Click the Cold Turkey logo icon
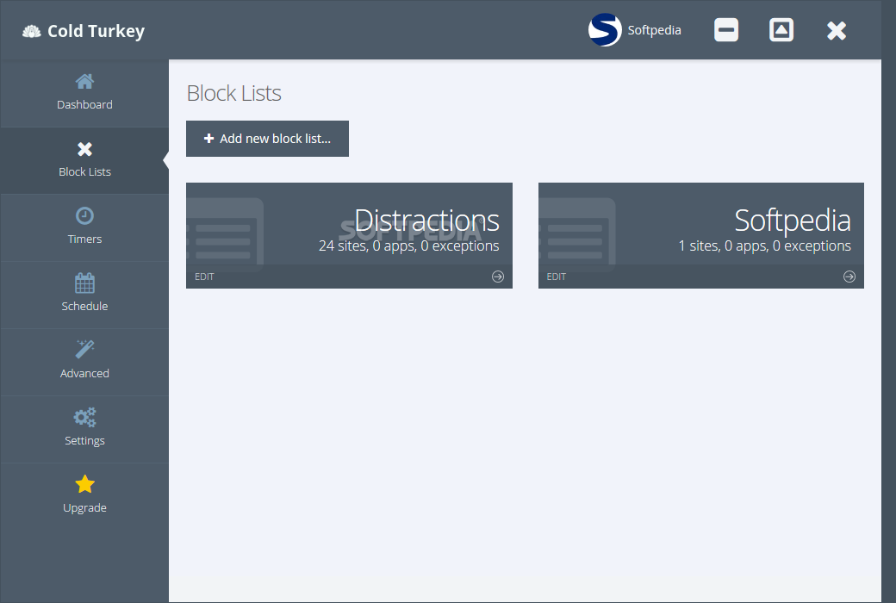This screenshot has width=896, height=603. (31, 31)
